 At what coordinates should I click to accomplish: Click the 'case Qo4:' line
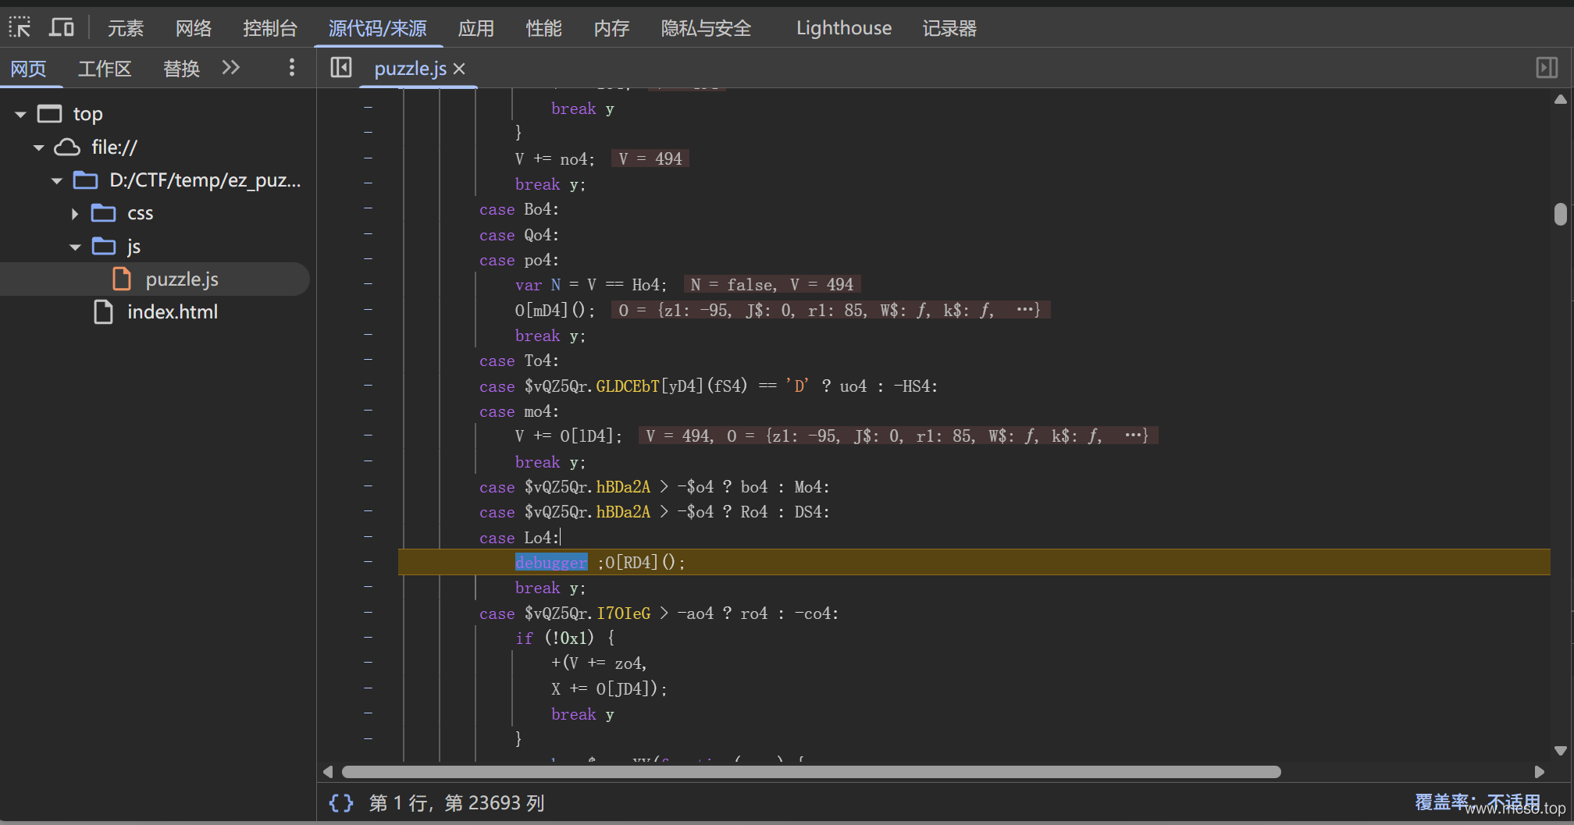(x=519, y=235)
